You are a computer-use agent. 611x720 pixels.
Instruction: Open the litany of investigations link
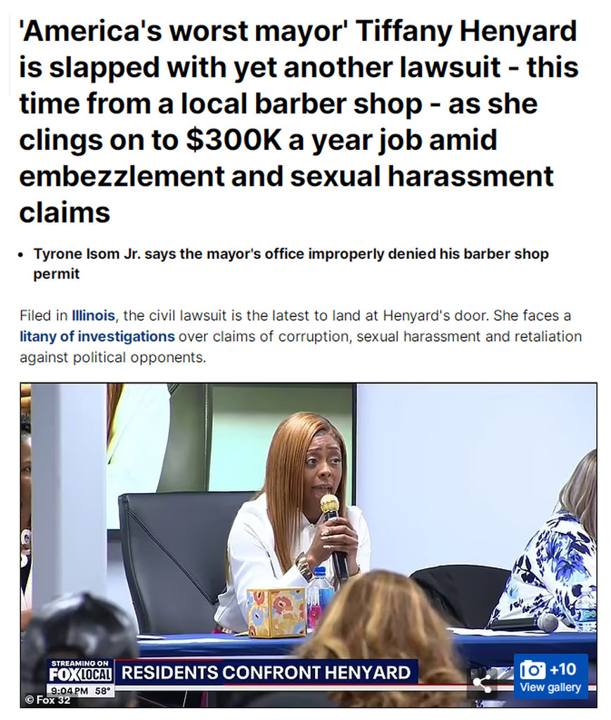pos(97,336)
